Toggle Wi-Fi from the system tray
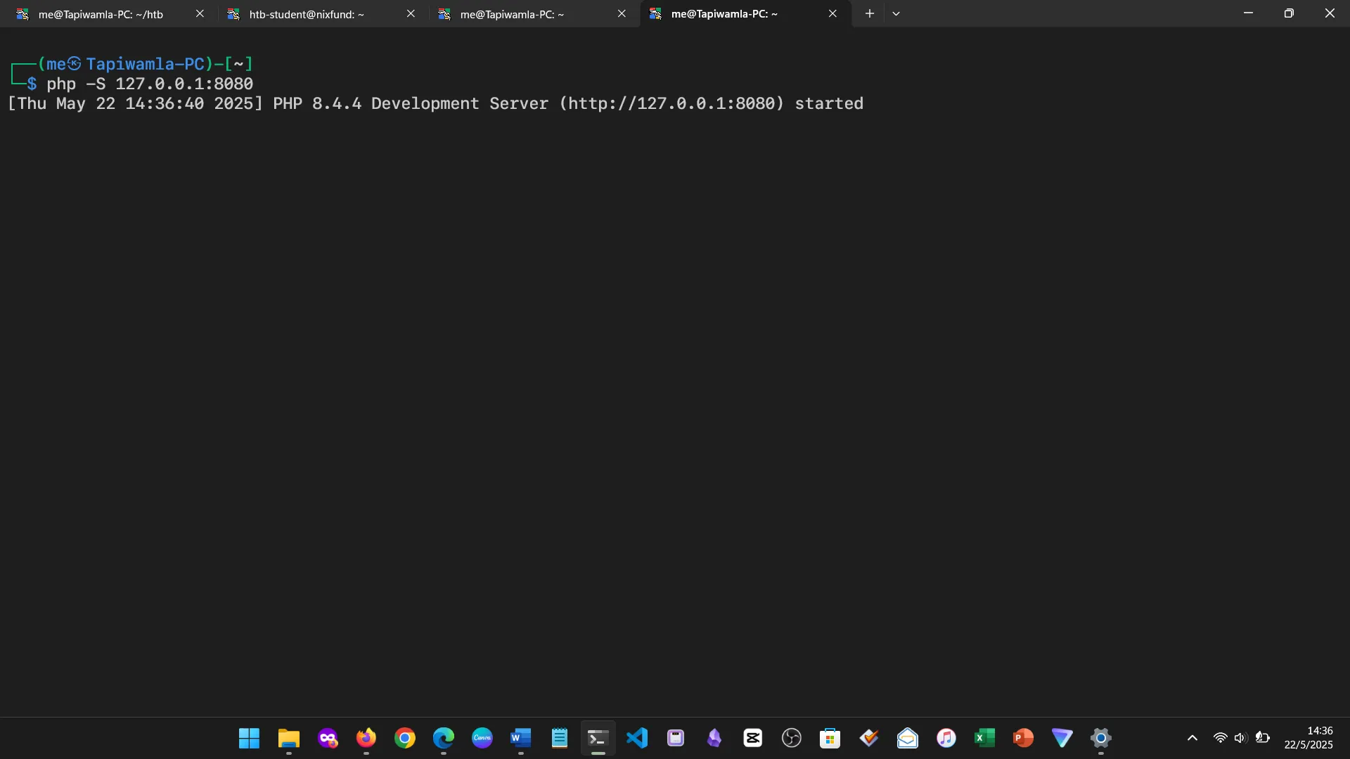Screen dimensions: 1350x759 coord(1221,738)
